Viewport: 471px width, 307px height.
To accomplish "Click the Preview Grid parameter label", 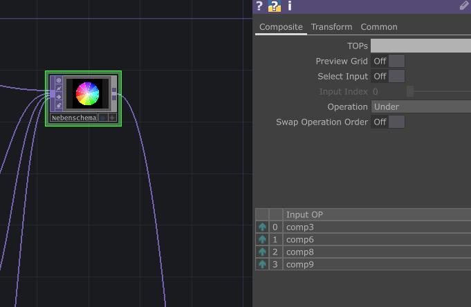I will (342, 62).
